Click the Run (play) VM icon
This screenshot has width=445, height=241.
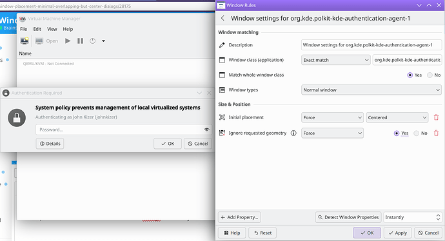(x=68, y=41)
